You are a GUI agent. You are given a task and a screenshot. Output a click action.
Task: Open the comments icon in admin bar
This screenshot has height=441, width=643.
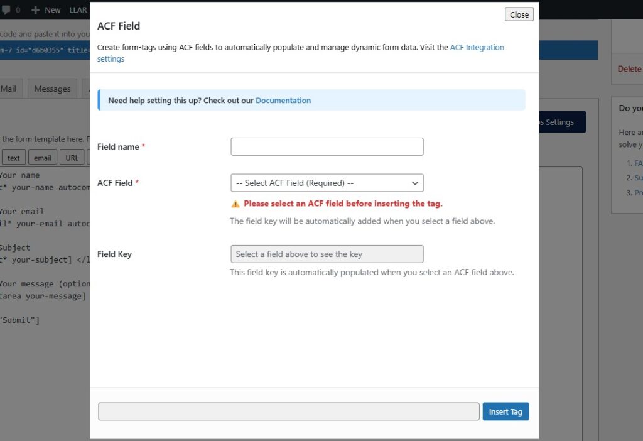coord(7,9)
